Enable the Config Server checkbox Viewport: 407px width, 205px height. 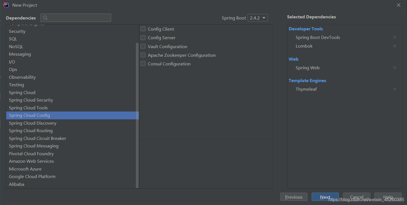(143, 37)
